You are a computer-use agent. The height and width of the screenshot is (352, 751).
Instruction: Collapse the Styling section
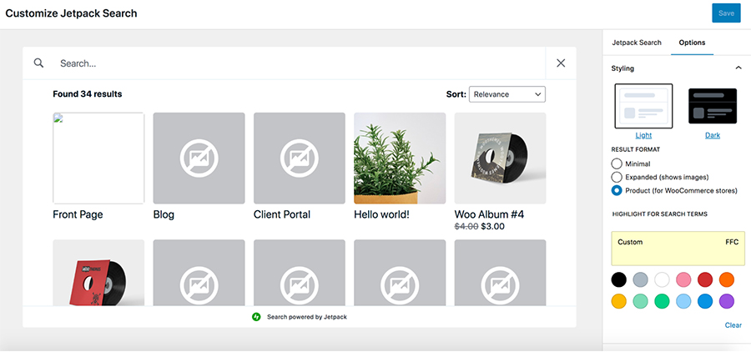click(738, 68)
